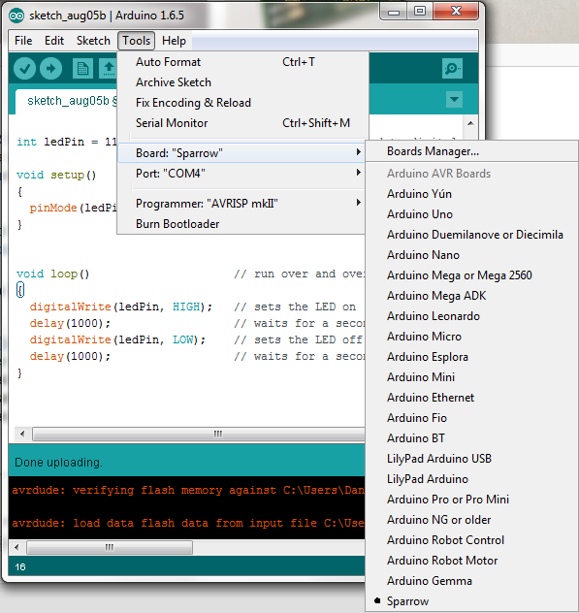Viewport: 579px width, 613px height.
Task: Minimize the Arduino window
Action: coord(393,12)
